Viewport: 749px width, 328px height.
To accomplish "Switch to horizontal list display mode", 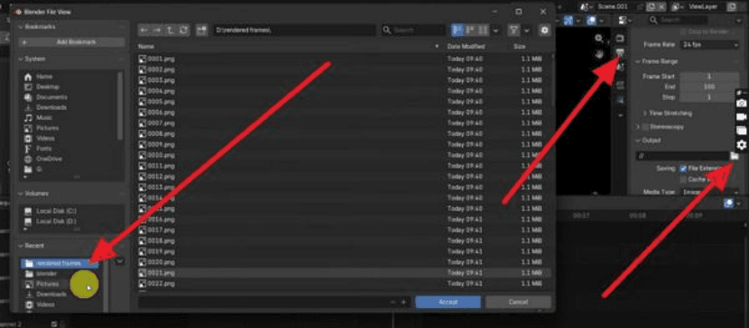I will click(x=470, y=31).
